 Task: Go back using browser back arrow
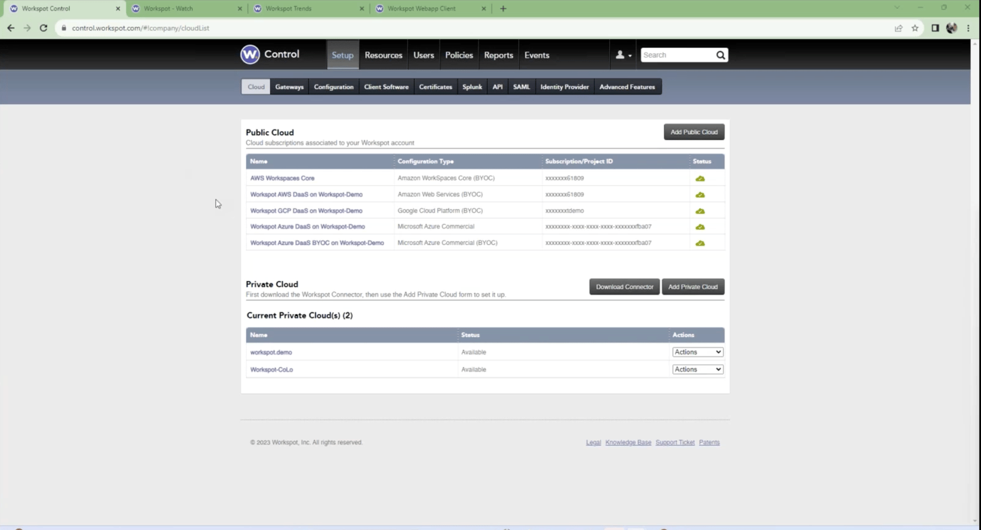tap(11, 28)
